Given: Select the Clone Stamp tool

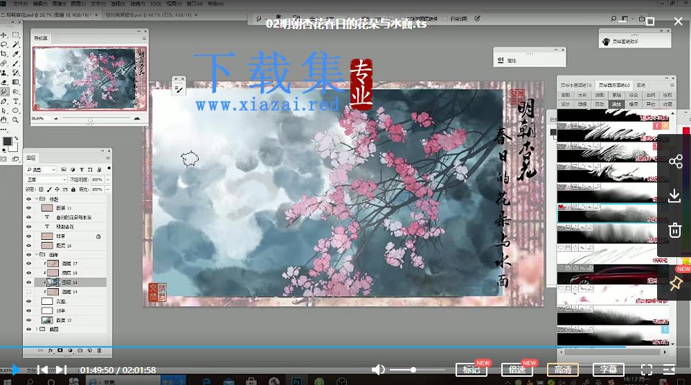Looking at the screenshot, I should (3, 73).
